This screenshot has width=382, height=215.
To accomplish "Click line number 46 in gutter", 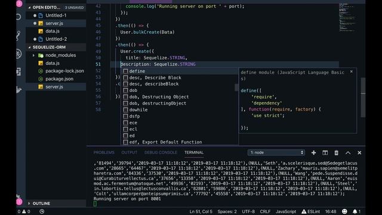I will (x=98, y=32).
